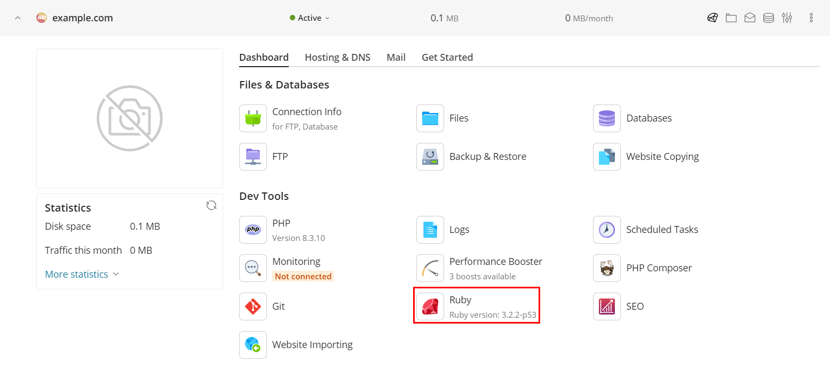Collapse the example.com domain row
Screen dimensions: 830x371
pyautogui.click(x=18, y=18)
